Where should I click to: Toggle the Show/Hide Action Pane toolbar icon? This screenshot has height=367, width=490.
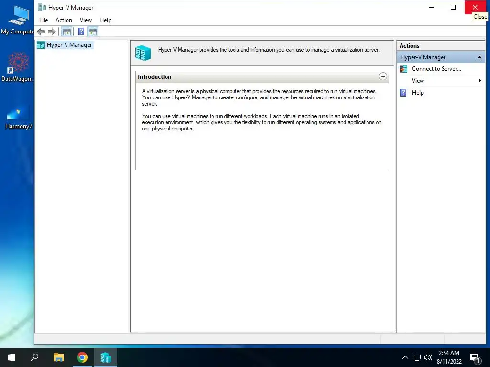point(93,32)
